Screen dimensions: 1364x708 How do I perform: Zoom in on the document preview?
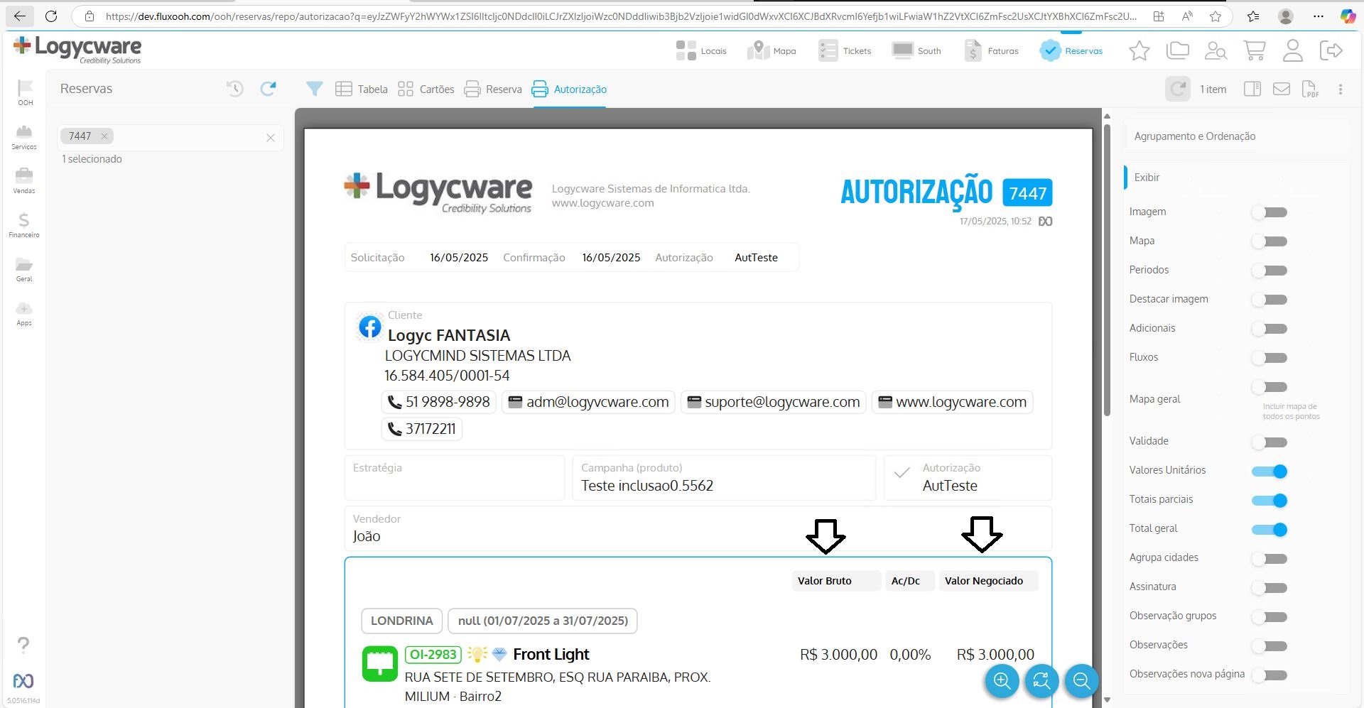pos(1002,681)
